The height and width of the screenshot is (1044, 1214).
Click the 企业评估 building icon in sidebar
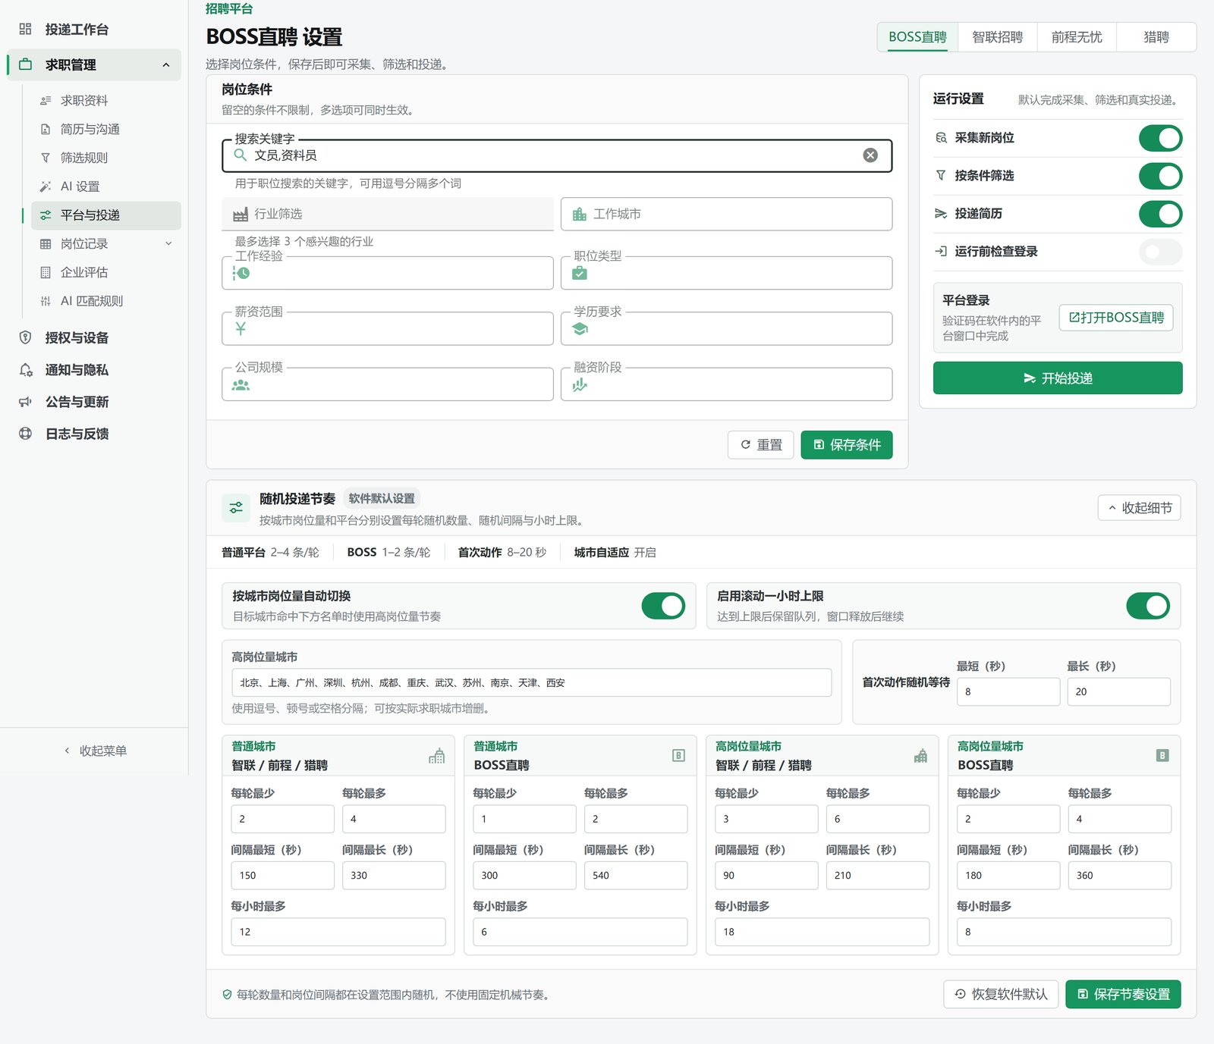(x=46, y=272)
